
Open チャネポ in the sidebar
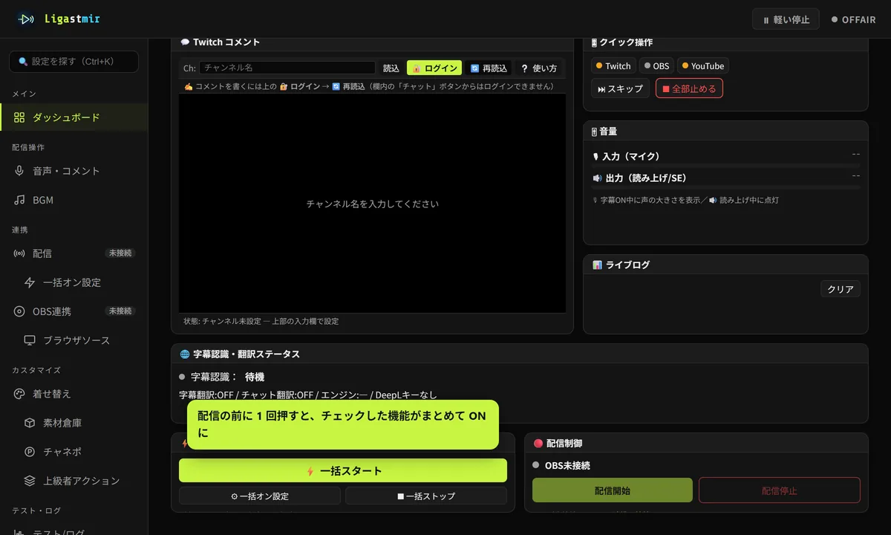(x=74, y=452)
